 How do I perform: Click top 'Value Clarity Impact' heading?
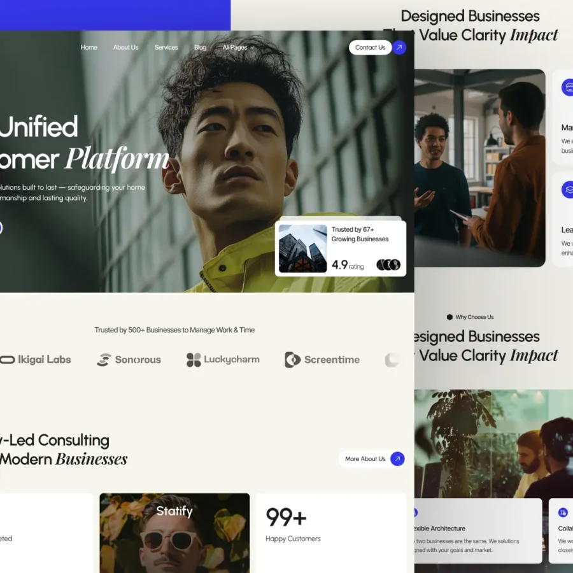(x=488, y=36)
